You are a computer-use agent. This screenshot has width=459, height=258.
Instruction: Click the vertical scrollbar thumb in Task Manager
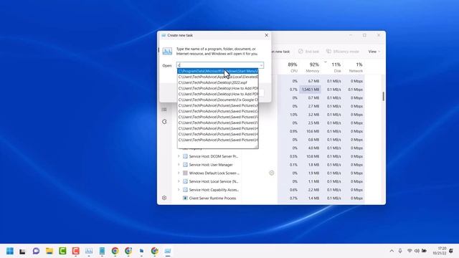tap(383, 96)
